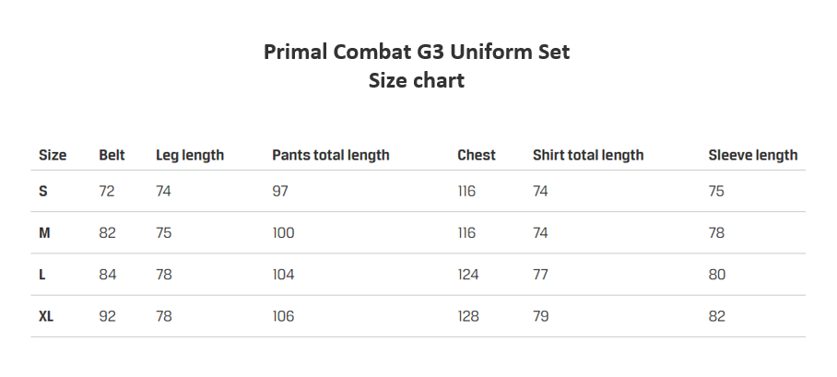Select the Chest column header
837x377 pixels.
[x=477, y=155]
